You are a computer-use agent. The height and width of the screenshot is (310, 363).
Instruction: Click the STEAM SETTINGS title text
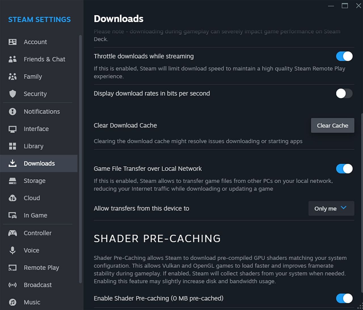[39, 20]
